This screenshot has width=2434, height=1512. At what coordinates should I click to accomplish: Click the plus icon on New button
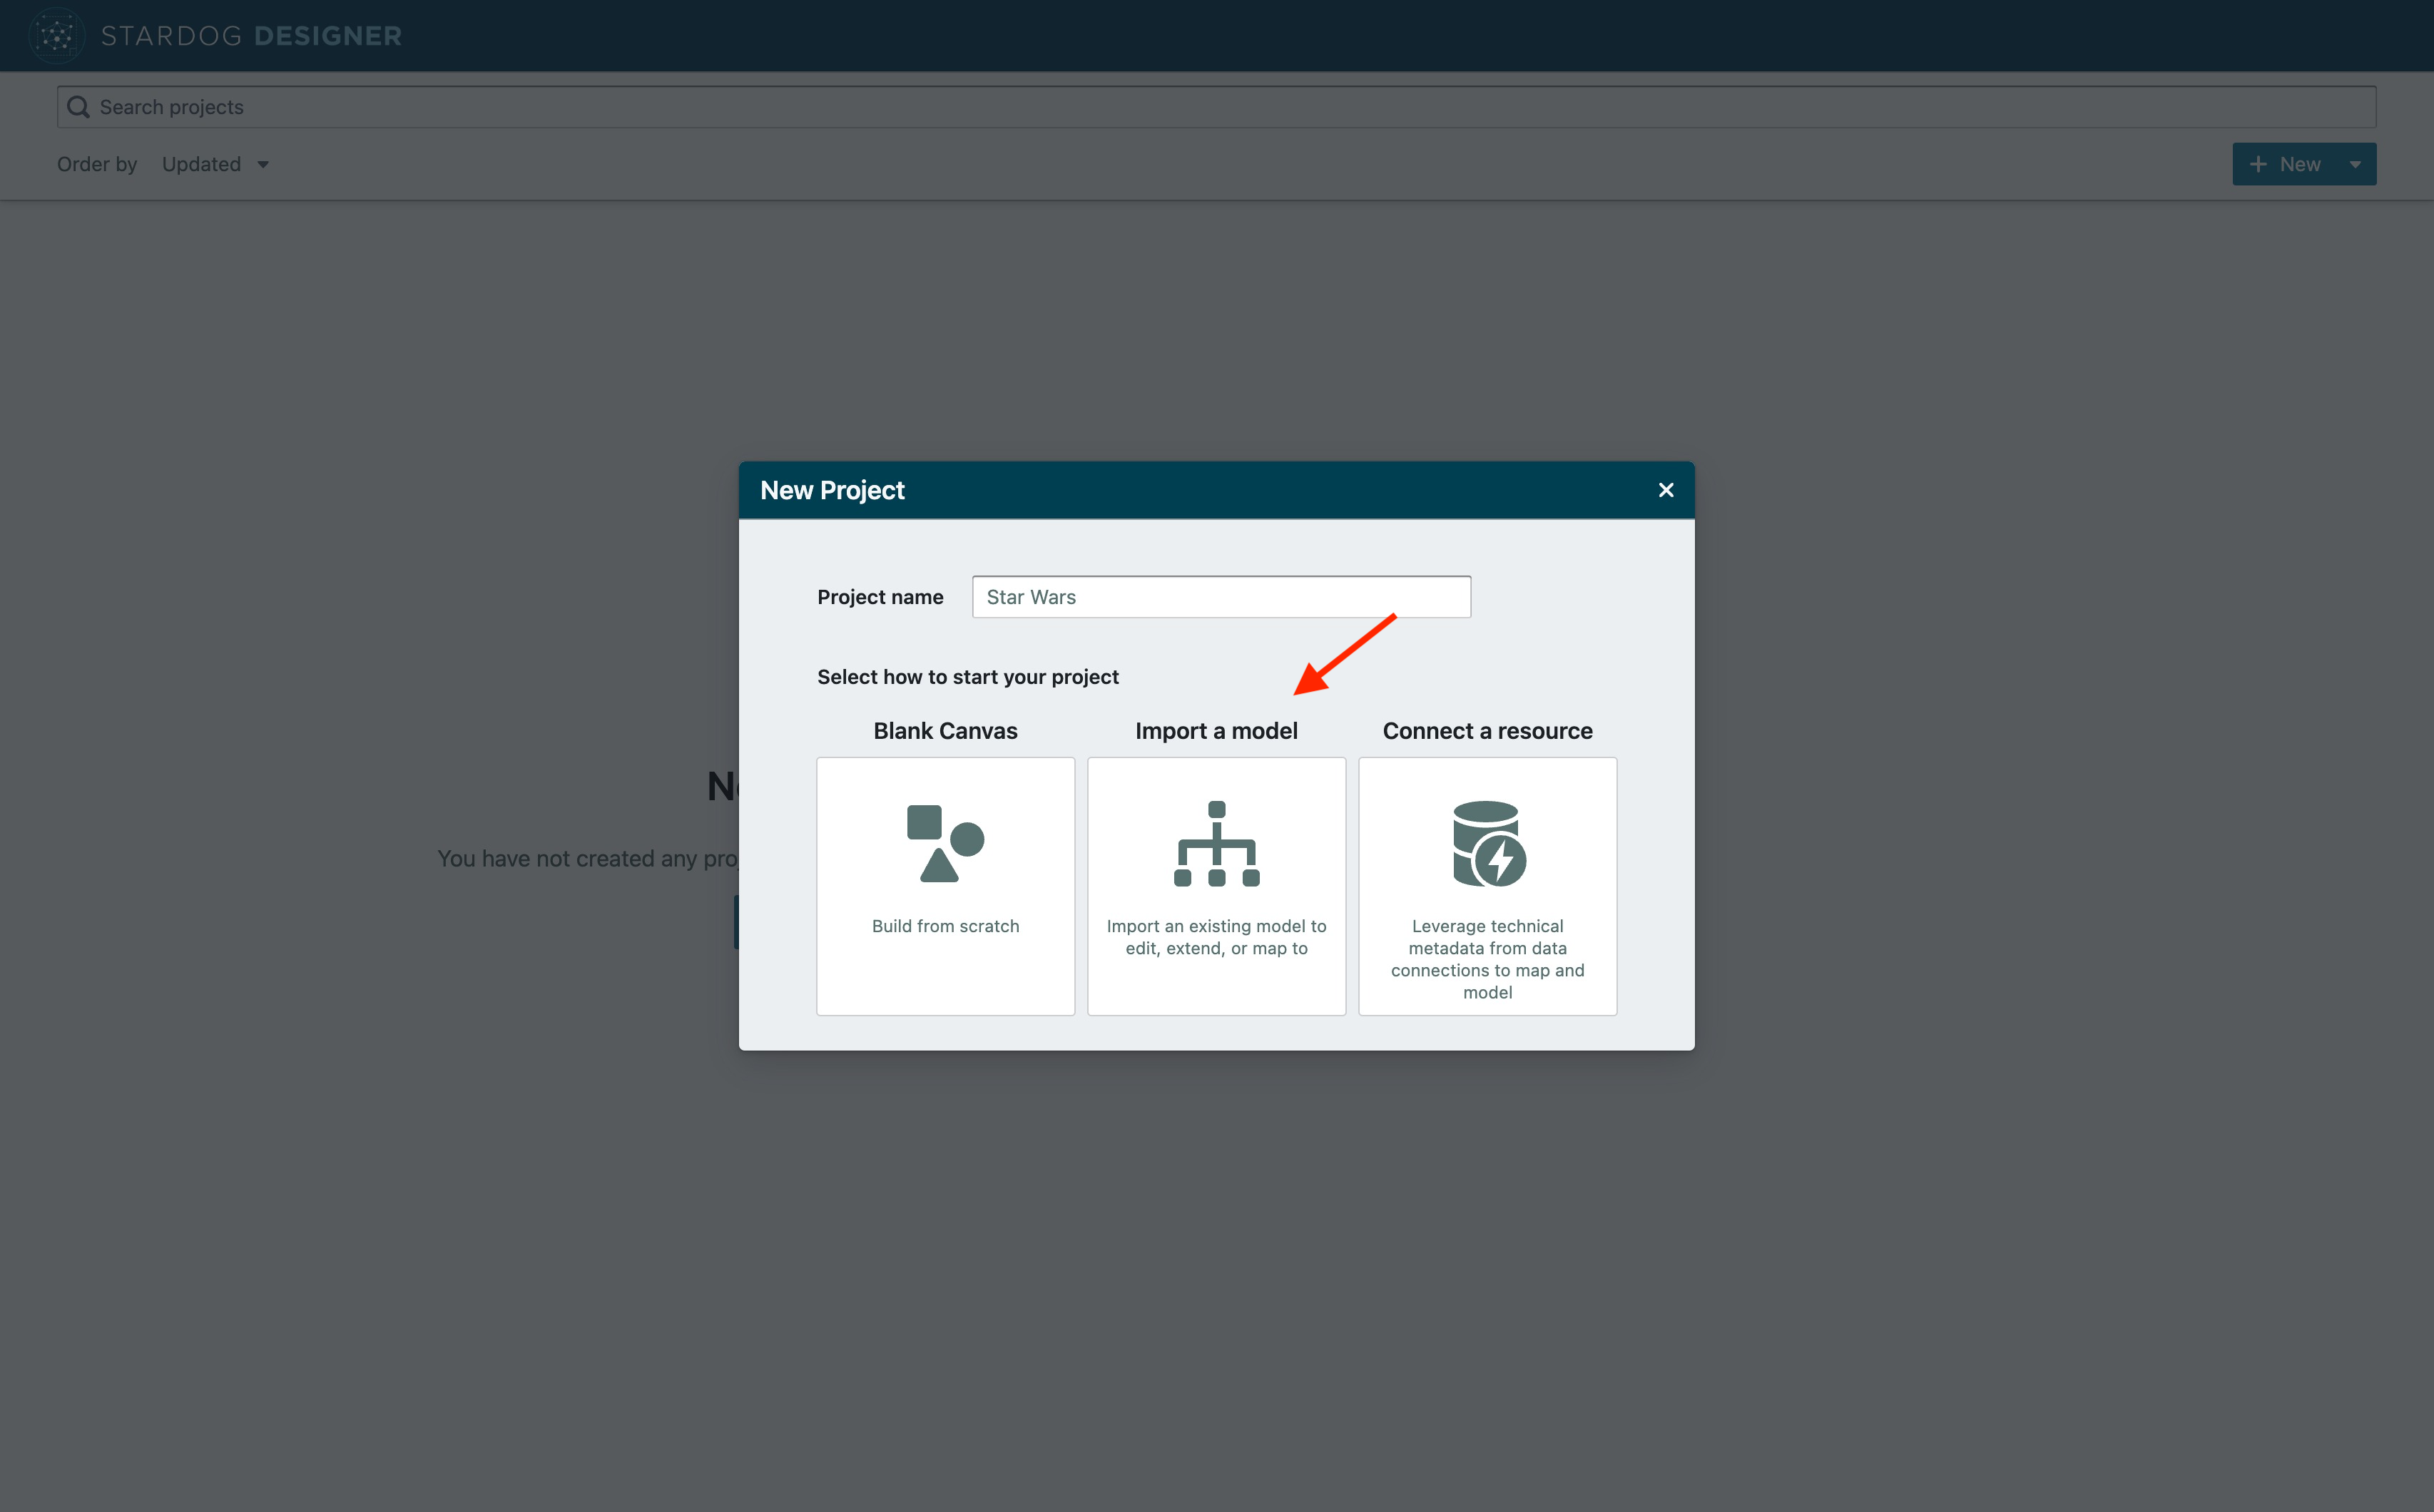[2258, 164]
